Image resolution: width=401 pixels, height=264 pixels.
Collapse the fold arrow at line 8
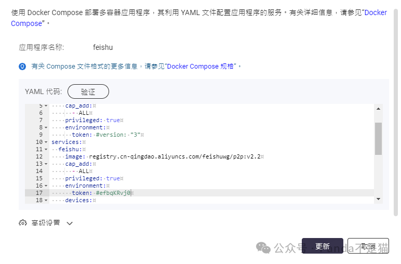coord(46,127)
